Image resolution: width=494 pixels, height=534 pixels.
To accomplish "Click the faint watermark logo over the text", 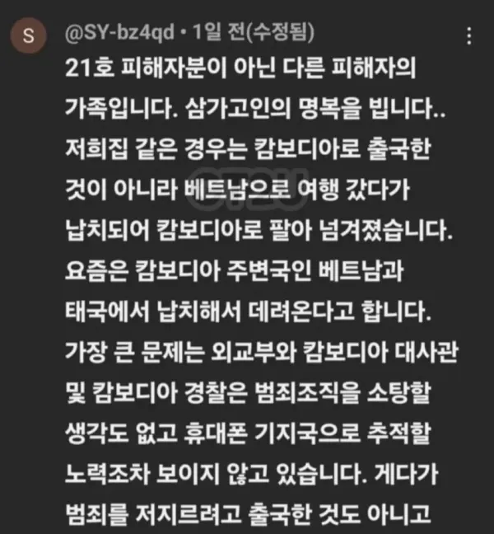I will [247, 189].
